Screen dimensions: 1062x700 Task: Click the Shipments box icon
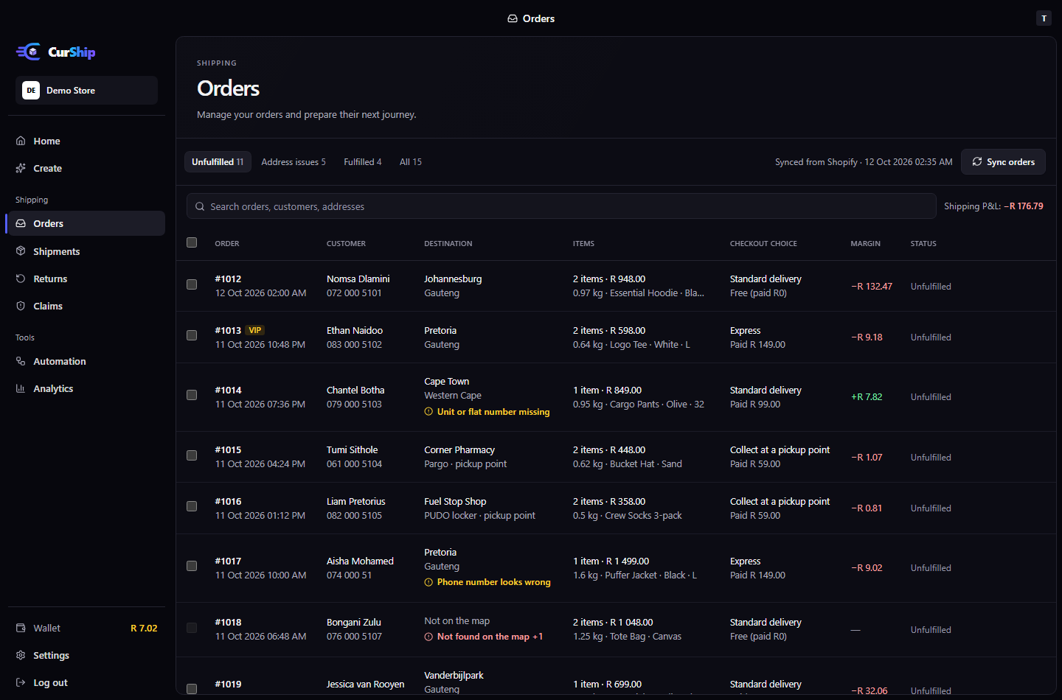pos(21,251)
